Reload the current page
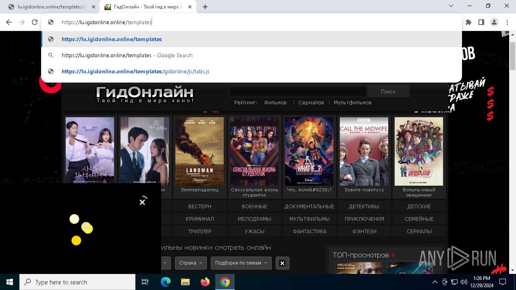Image resolution: width=516 pixels, height=290 pixels. click(35, 22)
